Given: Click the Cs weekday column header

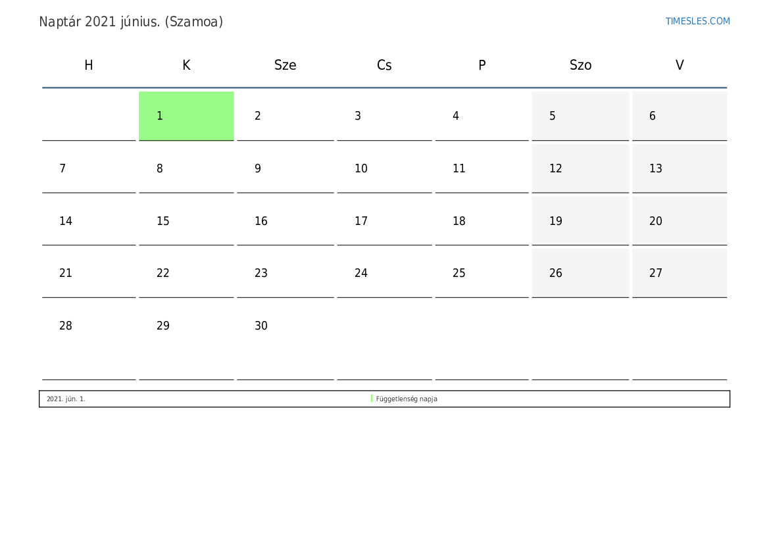Looking at the screenshot, I should [384, 65].
